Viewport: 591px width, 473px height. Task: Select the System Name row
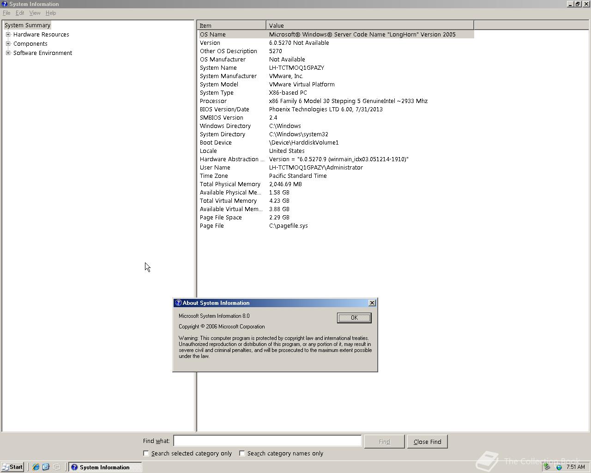coord(336,68)
